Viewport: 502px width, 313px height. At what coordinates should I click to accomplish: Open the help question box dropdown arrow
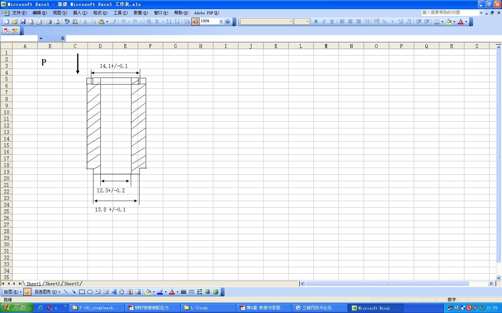[x=481, y=13]
